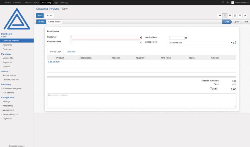Click the Description column header
Screen dimensions: 250x147
[x=86, y=58]
